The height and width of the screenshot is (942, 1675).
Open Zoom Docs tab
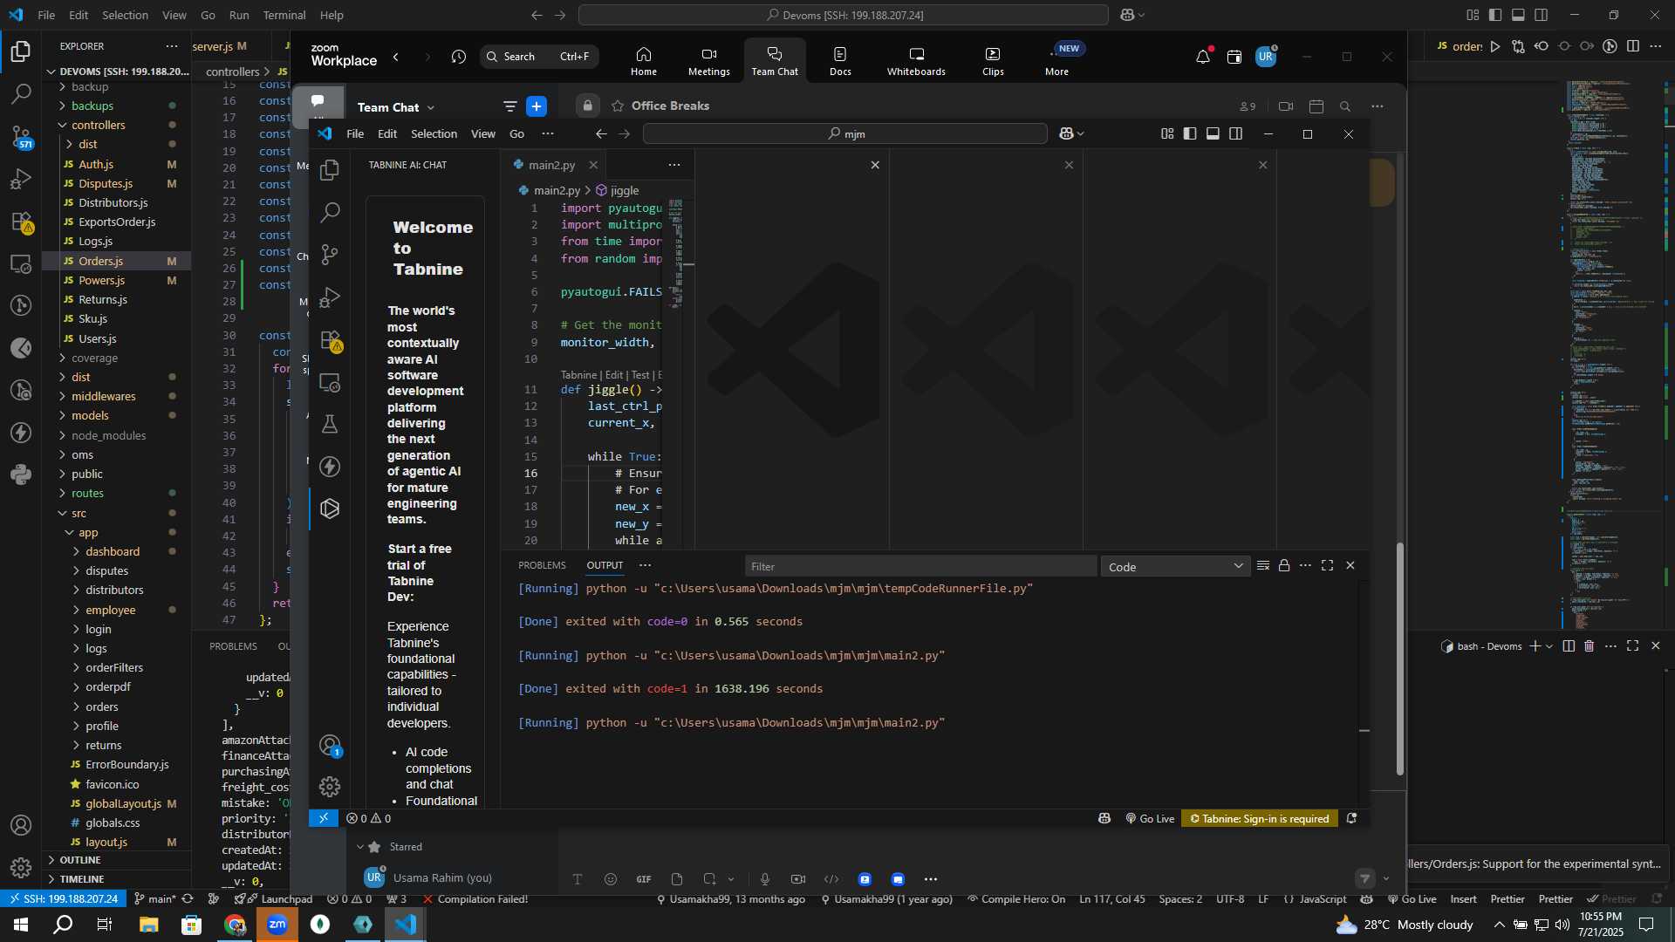840,61
